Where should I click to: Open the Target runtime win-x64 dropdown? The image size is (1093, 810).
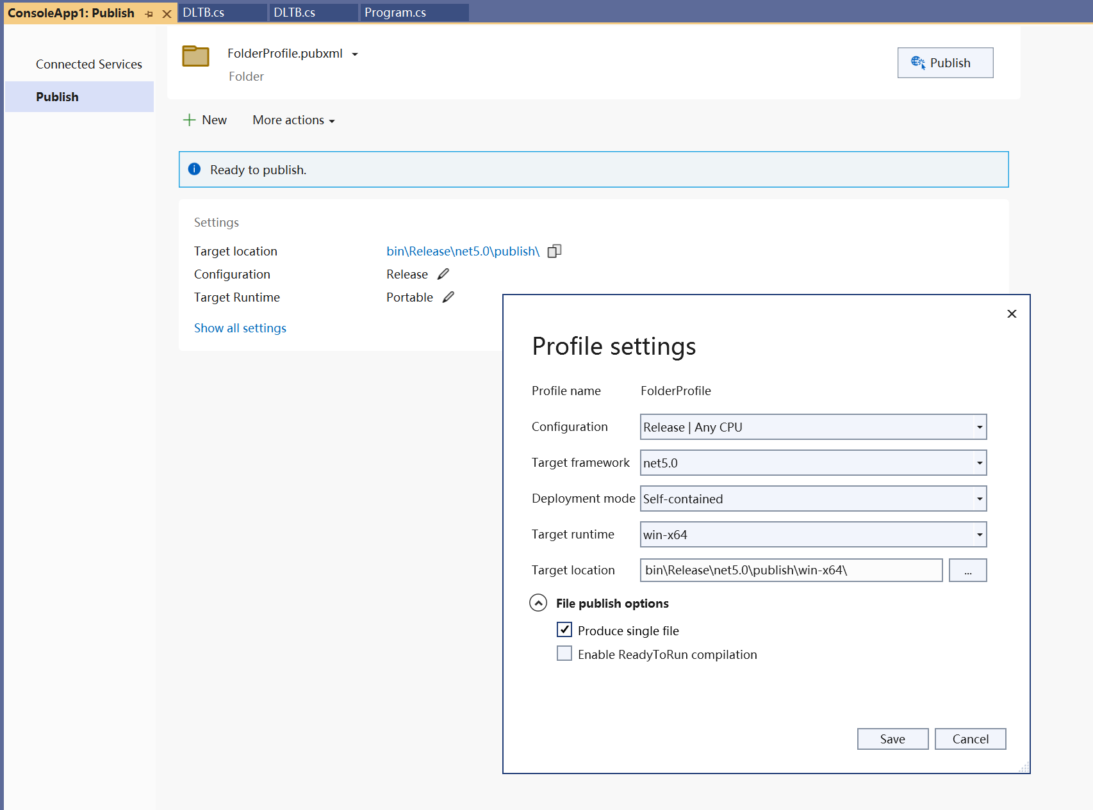812,535
